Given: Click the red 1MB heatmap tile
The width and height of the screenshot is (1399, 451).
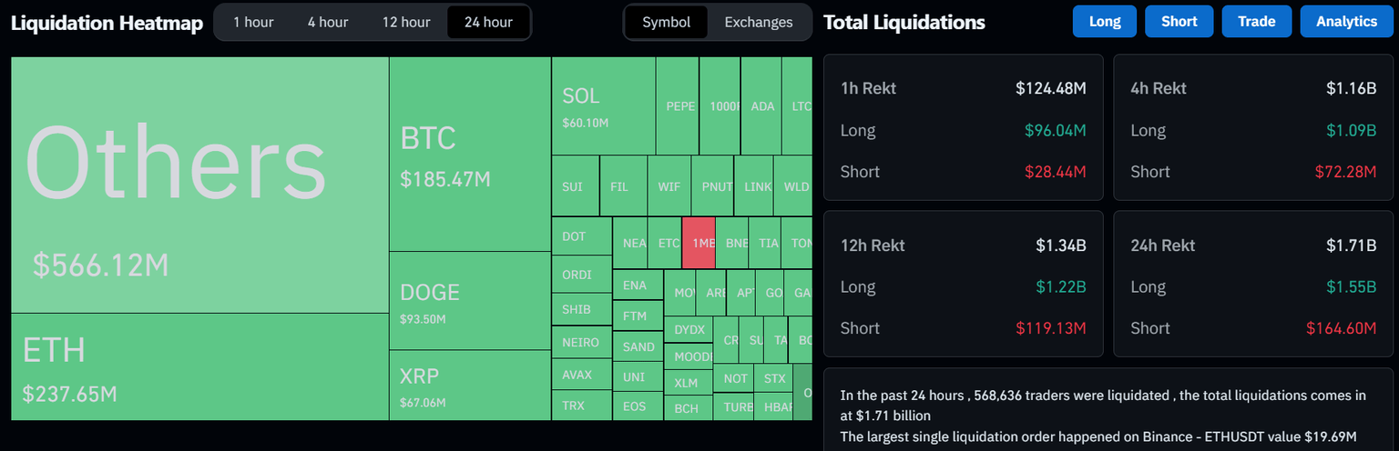Looking at the screenshot, I should 699,243.
